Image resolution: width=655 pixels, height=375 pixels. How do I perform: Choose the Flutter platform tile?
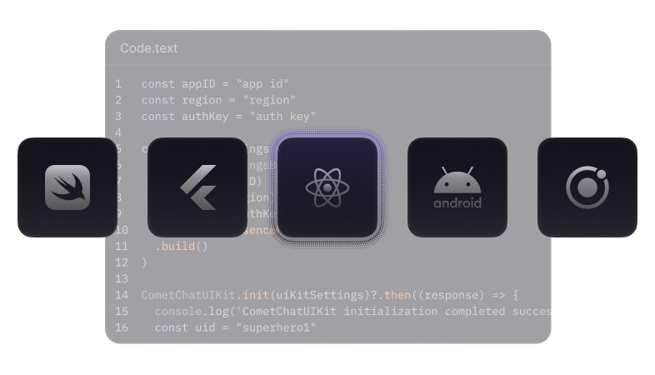pyautogui.click(x=197, y=187)
